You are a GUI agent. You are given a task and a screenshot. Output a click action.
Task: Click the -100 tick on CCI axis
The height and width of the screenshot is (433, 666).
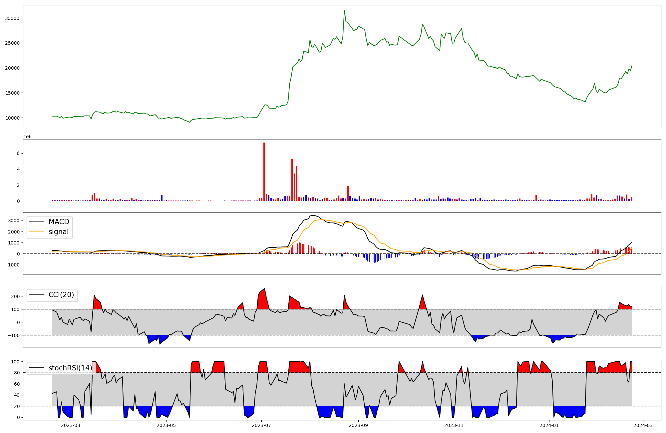pyautogui.click(x=14, y=335)
